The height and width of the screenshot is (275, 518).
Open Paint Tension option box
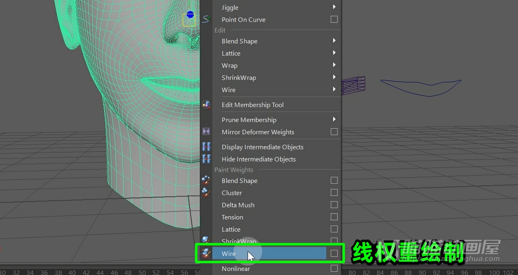tap(334, 217)
